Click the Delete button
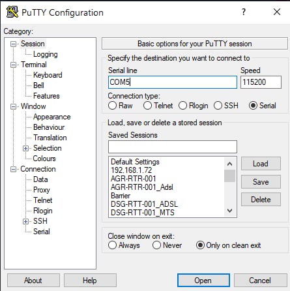The image size is (290, 291). click(261, 200)
